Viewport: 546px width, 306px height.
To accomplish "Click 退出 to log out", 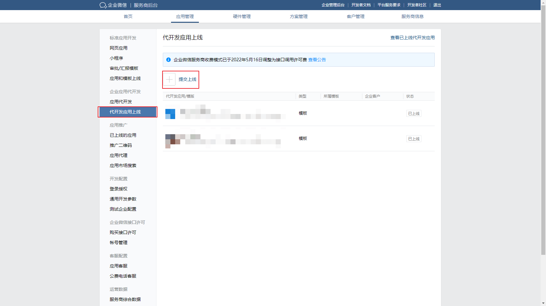I will click(437, 5).
